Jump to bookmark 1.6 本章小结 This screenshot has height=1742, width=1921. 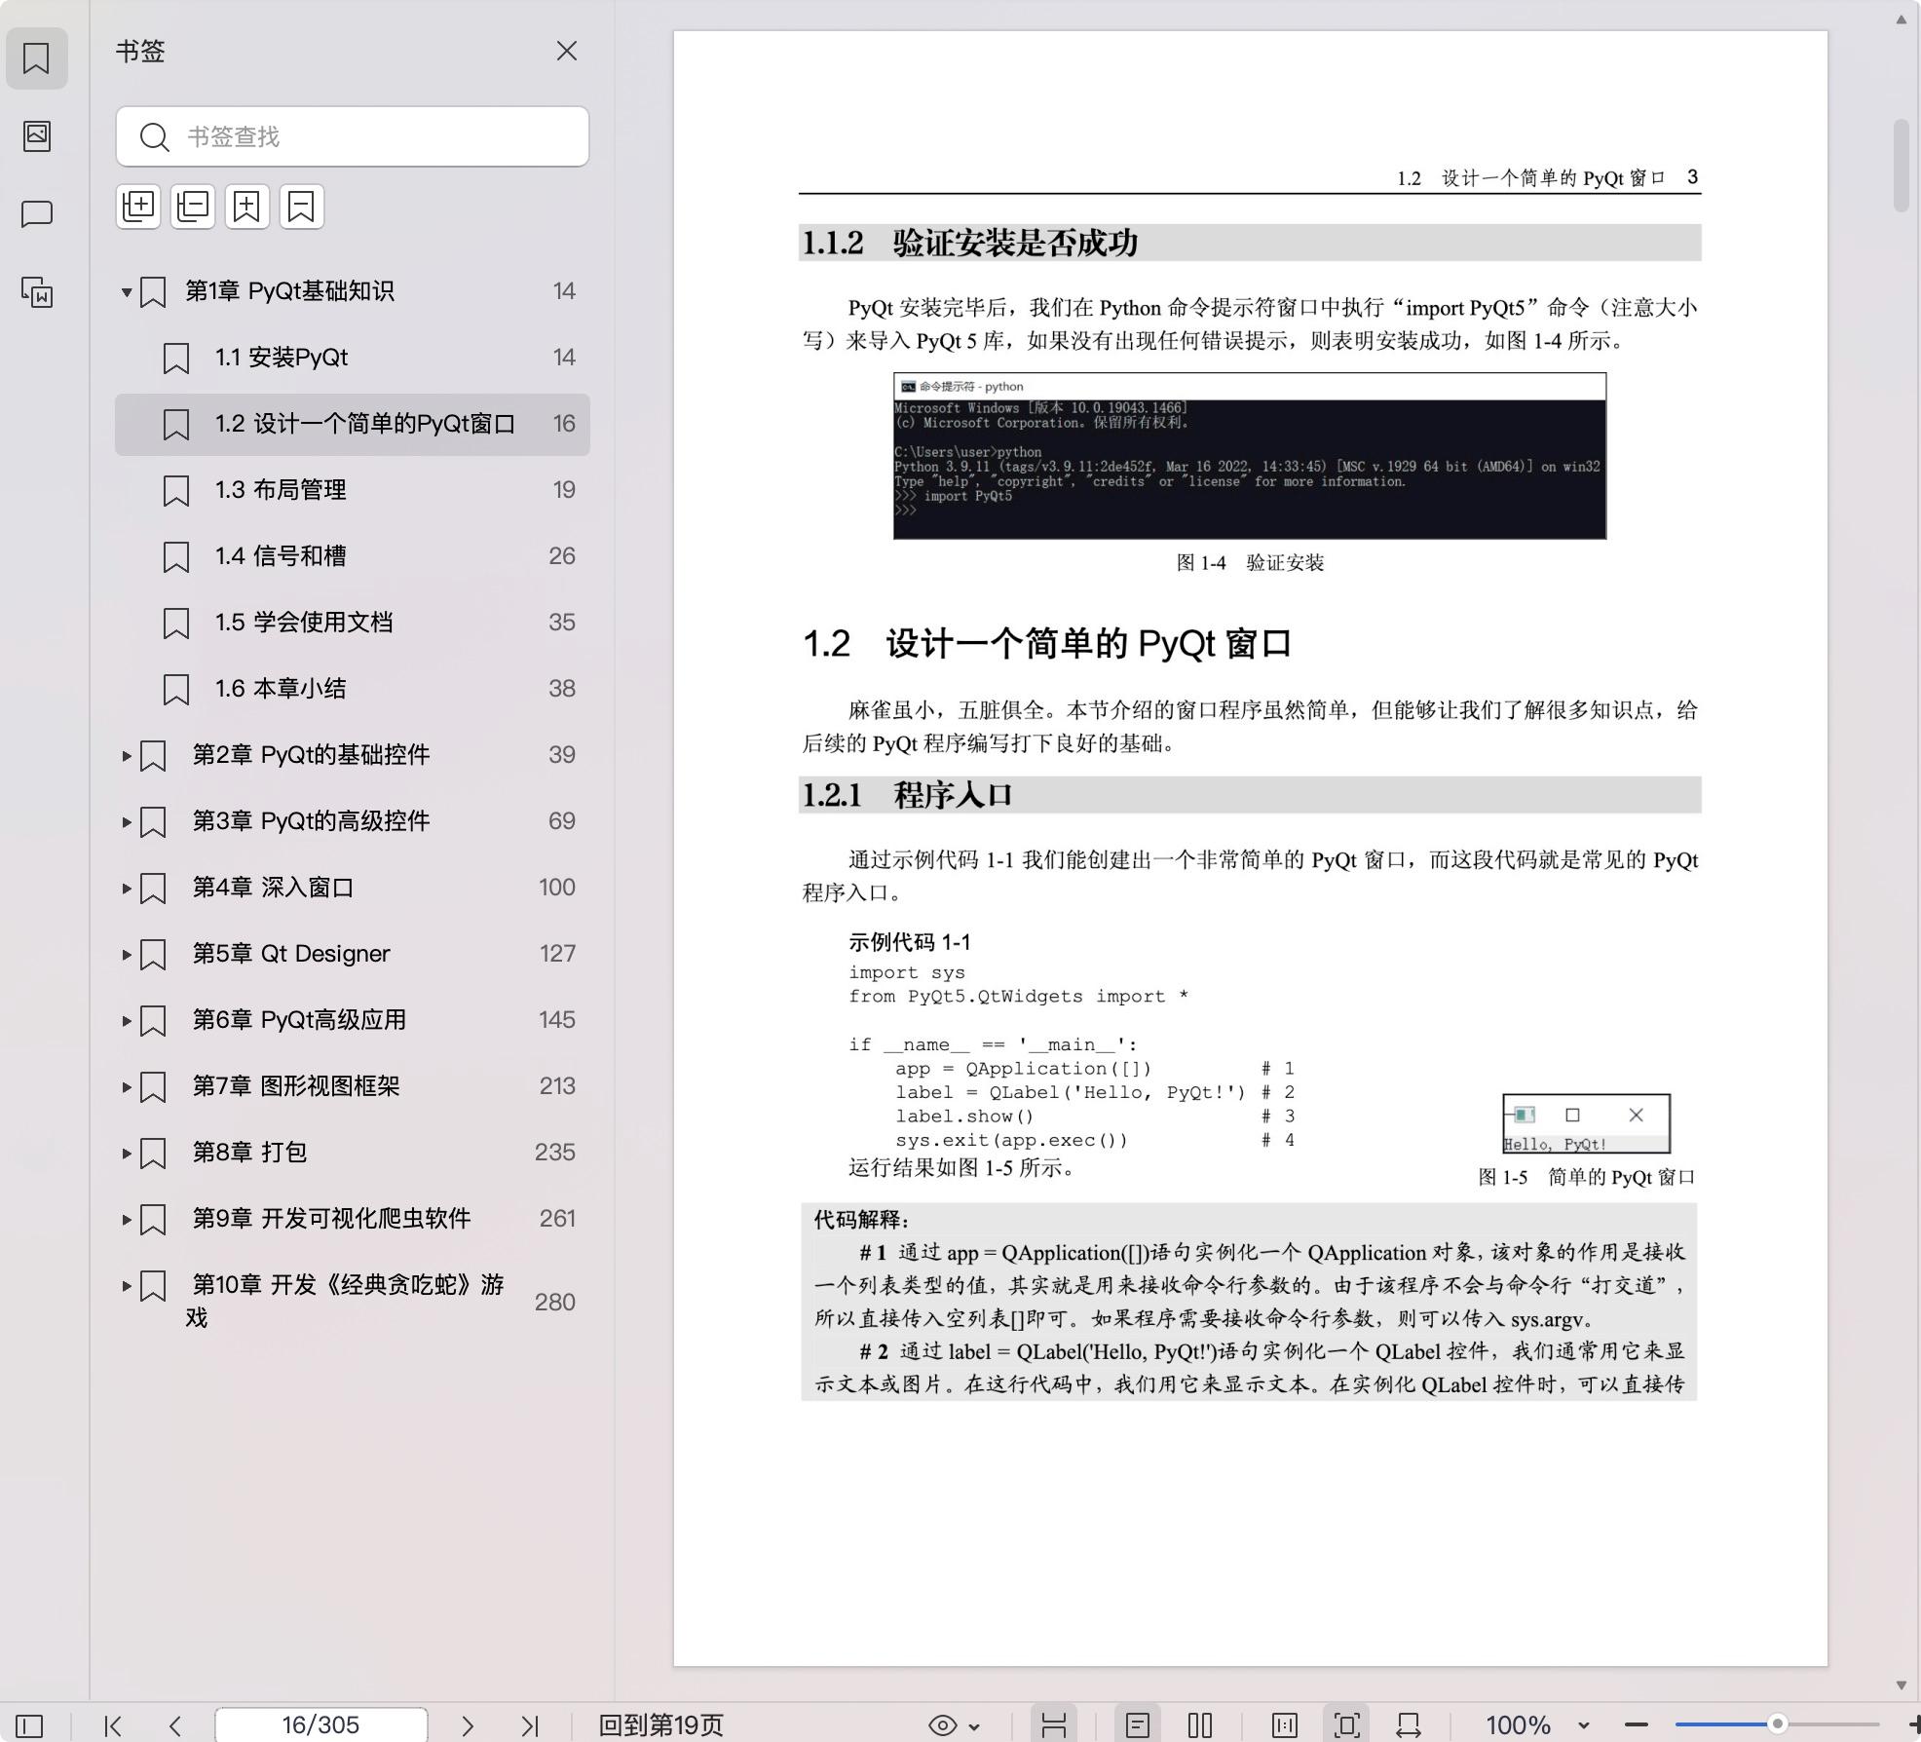pyautogui.click(x=353, y=689)
